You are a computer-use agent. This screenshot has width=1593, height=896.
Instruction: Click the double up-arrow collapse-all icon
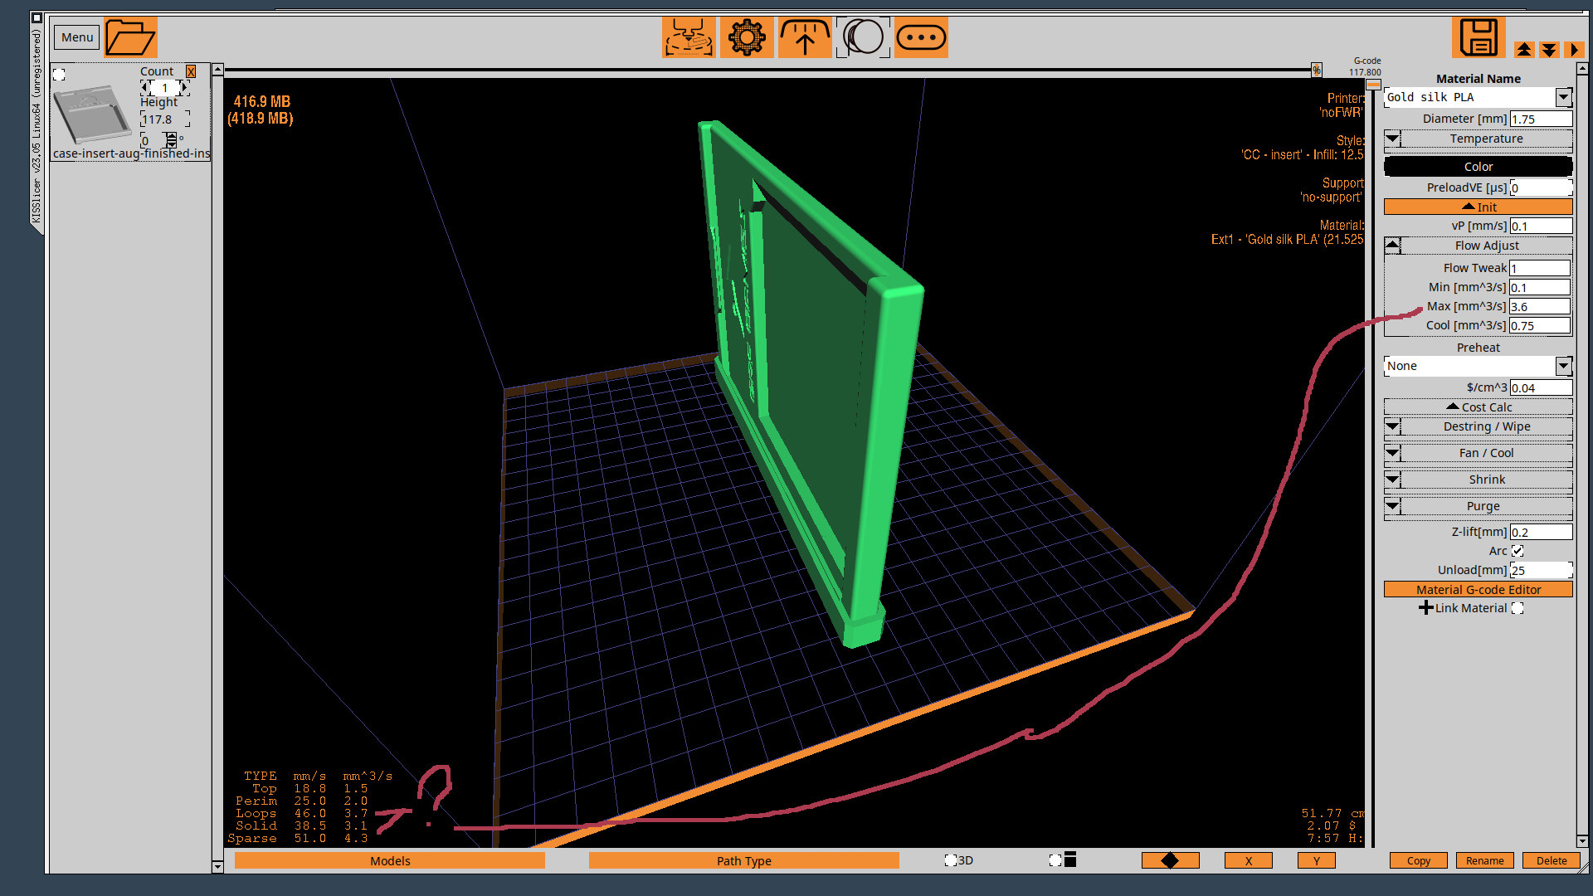pyautogui.click(x=1524, y=50)
